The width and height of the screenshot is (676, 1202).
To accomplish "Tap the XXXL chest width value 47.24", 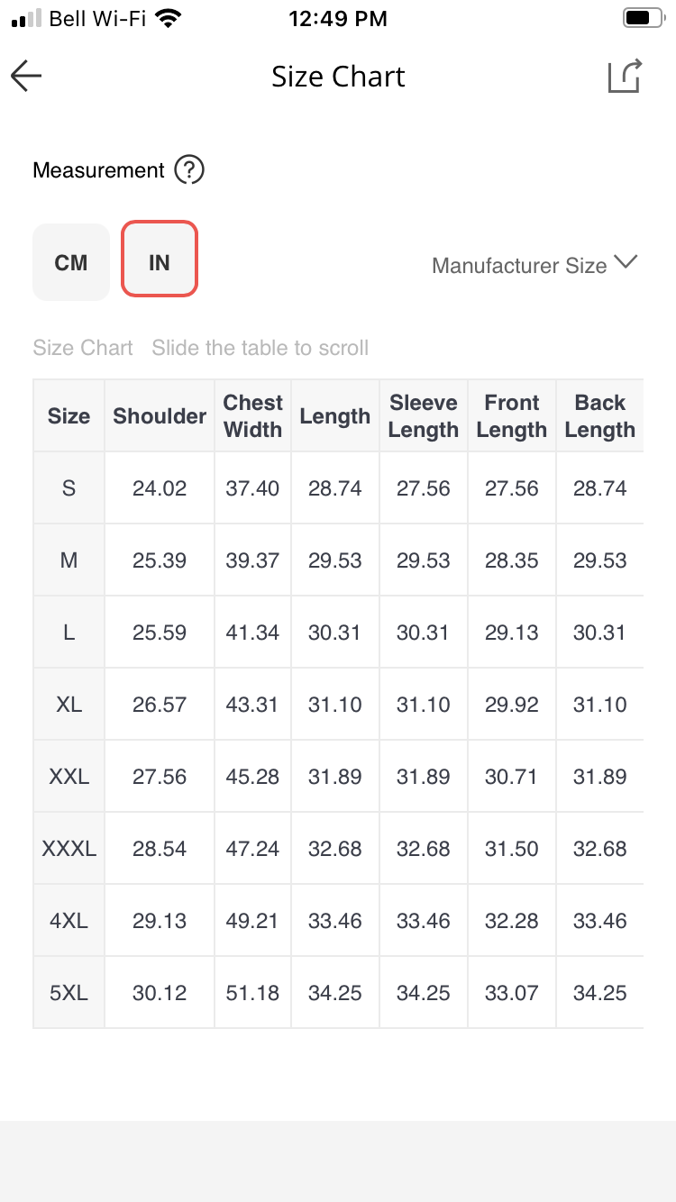I will click(x=252, y=849).
